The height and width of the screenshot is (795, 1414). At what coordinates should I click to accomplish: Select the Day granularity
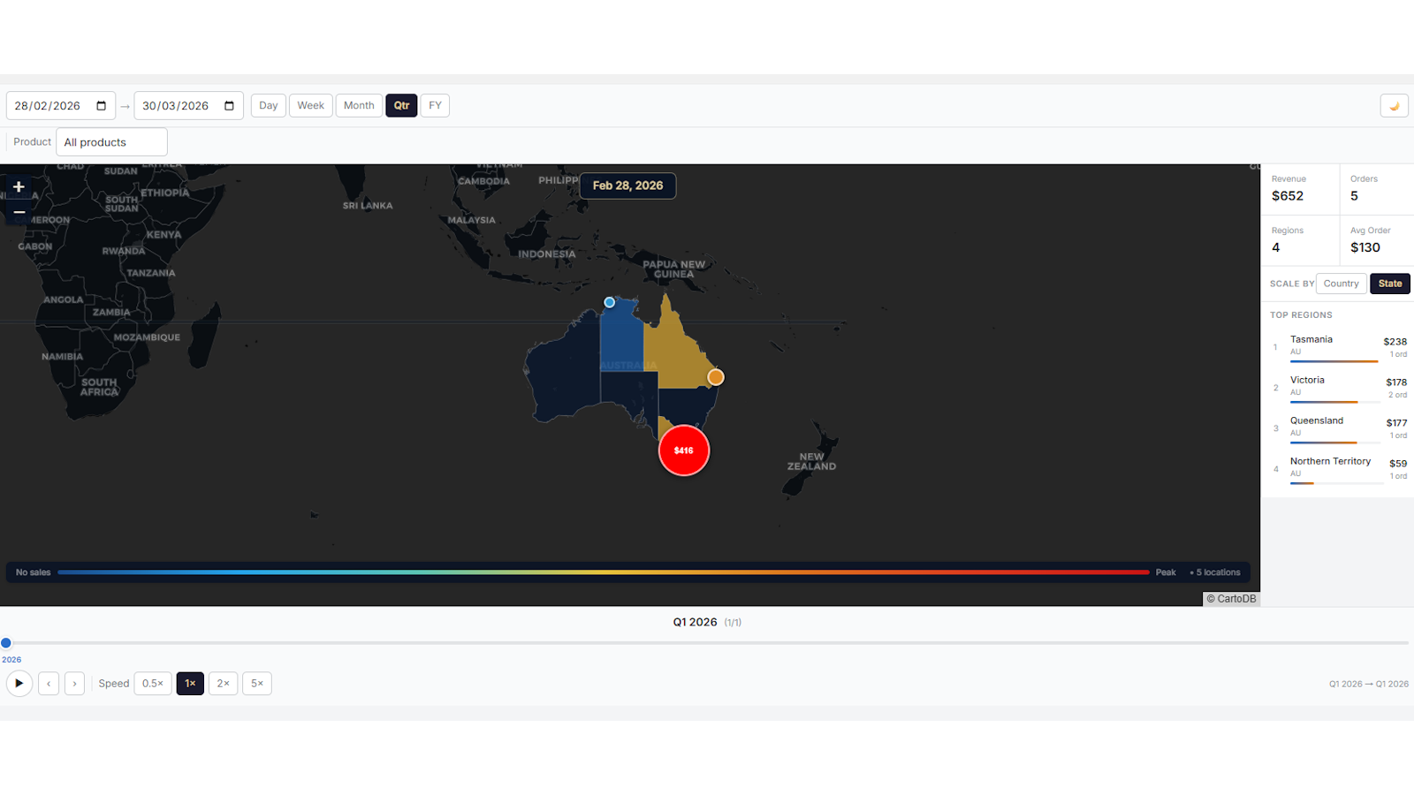(x=269, y=106)
